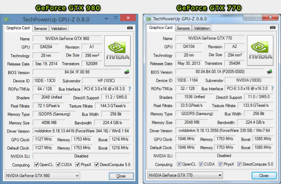Click Release Date value Sep 19, 2014
The height and width of the screenshot is (184, 281).
pos(46,64)
